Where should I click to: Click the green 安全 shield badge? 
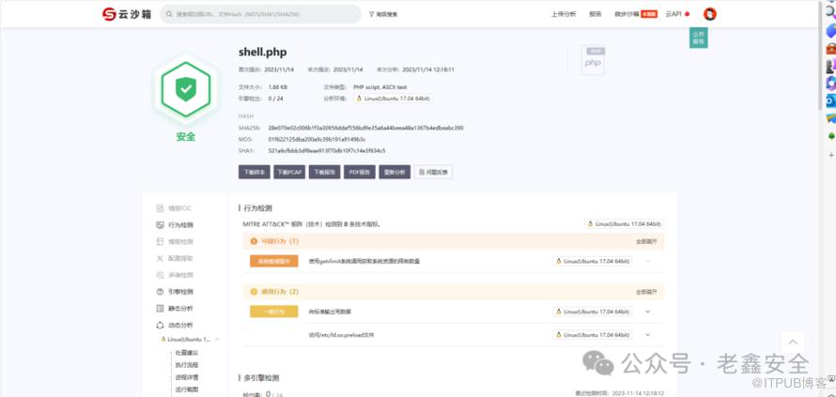[x=186, y=89]
